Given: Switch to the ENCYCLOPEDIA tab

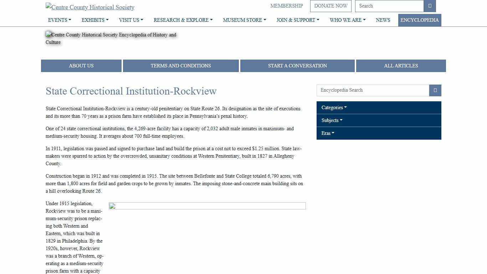Looking at the screenshot, I should [x=420, y=20].
